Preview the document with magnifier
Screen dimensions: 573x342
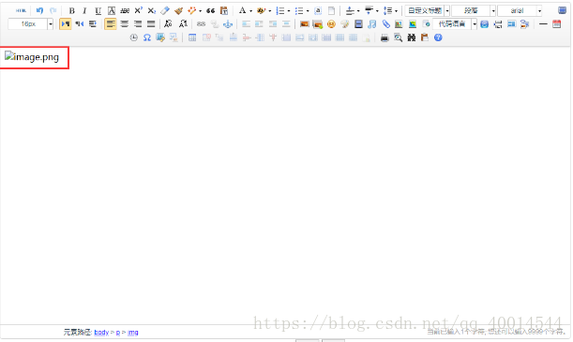(x=398, y=37)
